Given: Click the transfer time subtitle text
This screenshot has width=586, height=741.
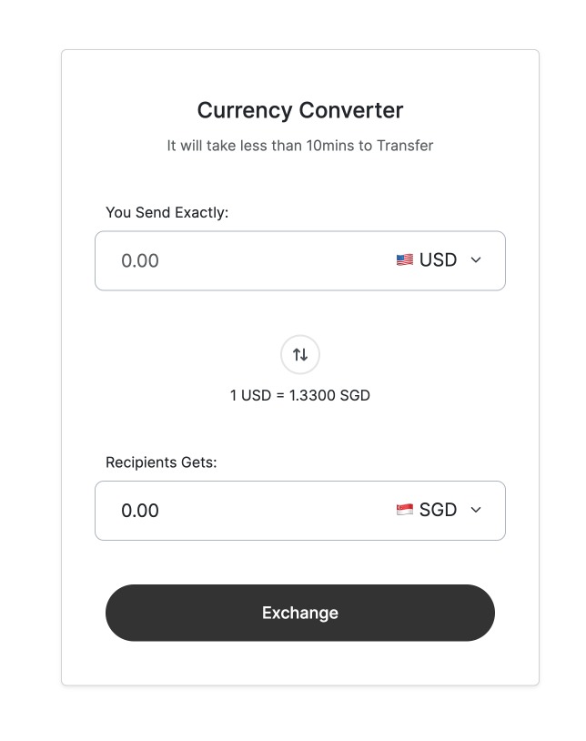Looking at the screenshot, I should [x=300, y=146].
